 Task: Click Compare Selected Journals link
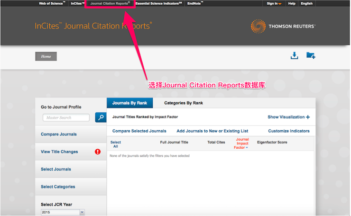tap(139, 131)
